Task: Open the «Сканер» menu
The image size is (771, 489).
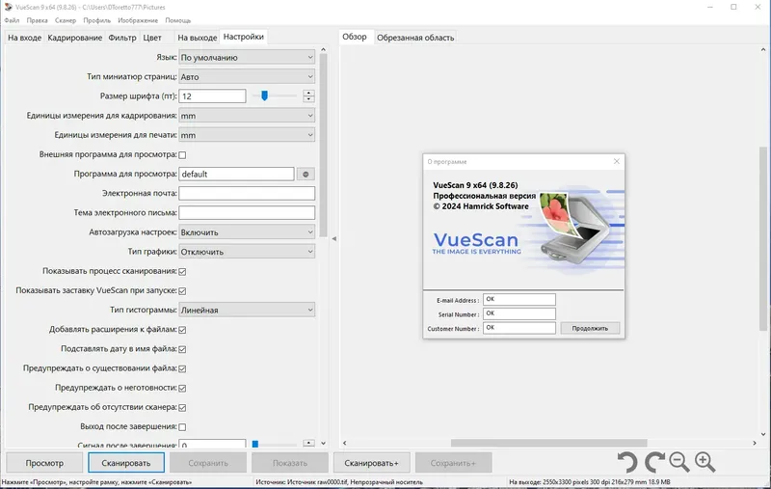Action: pos(66,20)
